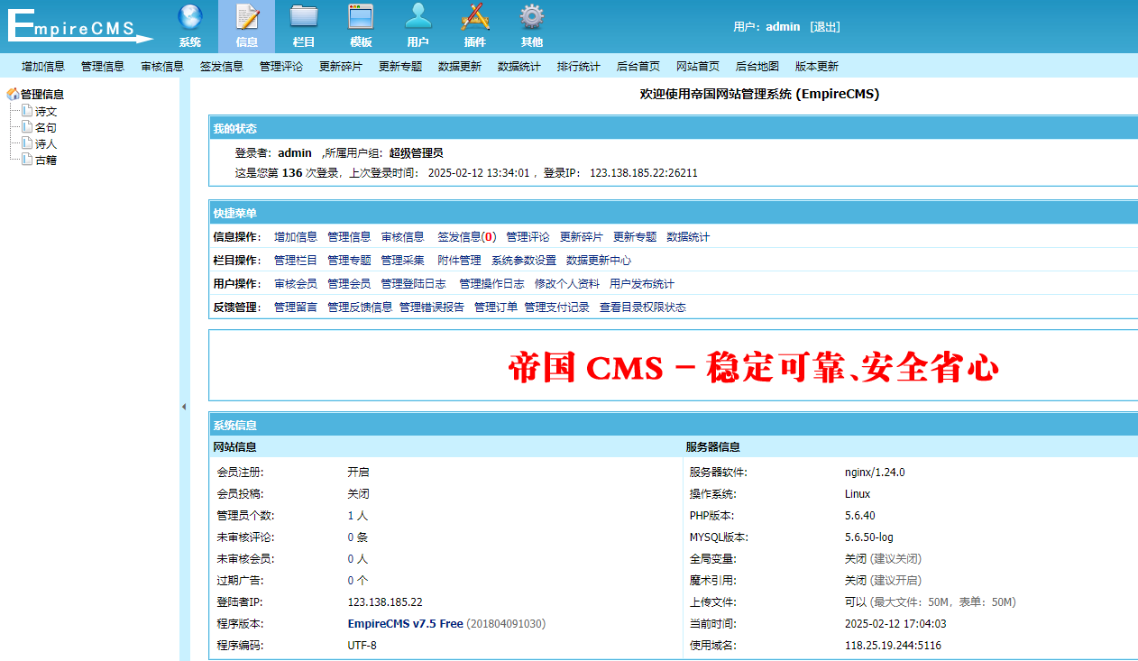
Task: Click 系统参数设置 quick link
Action: 524,261
